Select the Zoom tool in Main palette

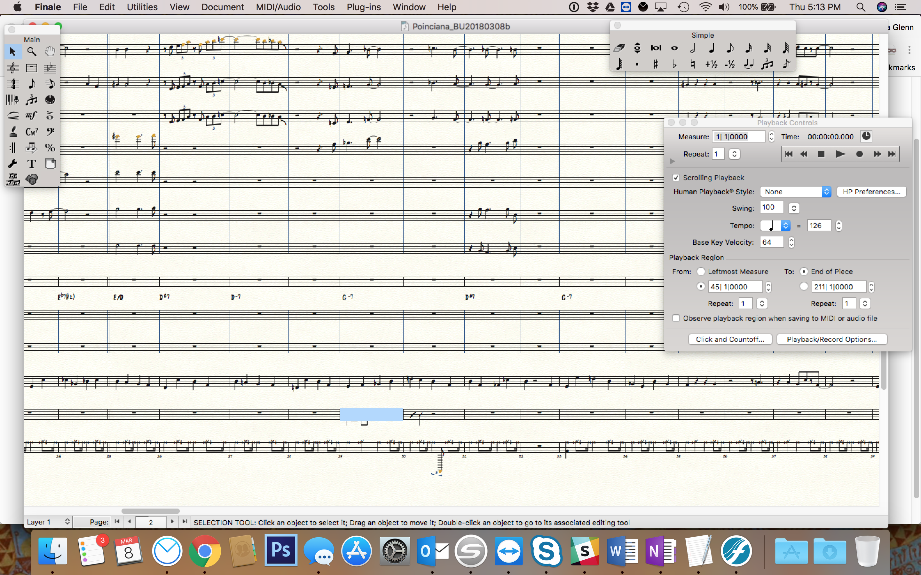tap(32, 51)
